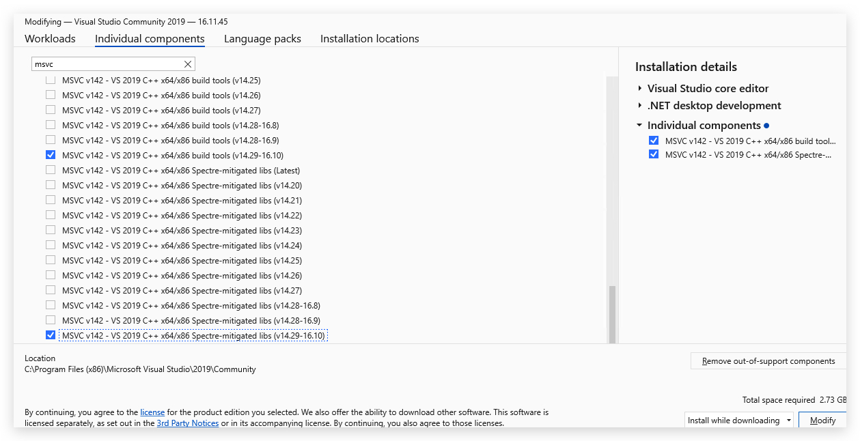The width and height of the screenshot is (860, 441).
Task: Select Spectre-mitigated libs (v14.22) checkbox
Action: point(51,216)
